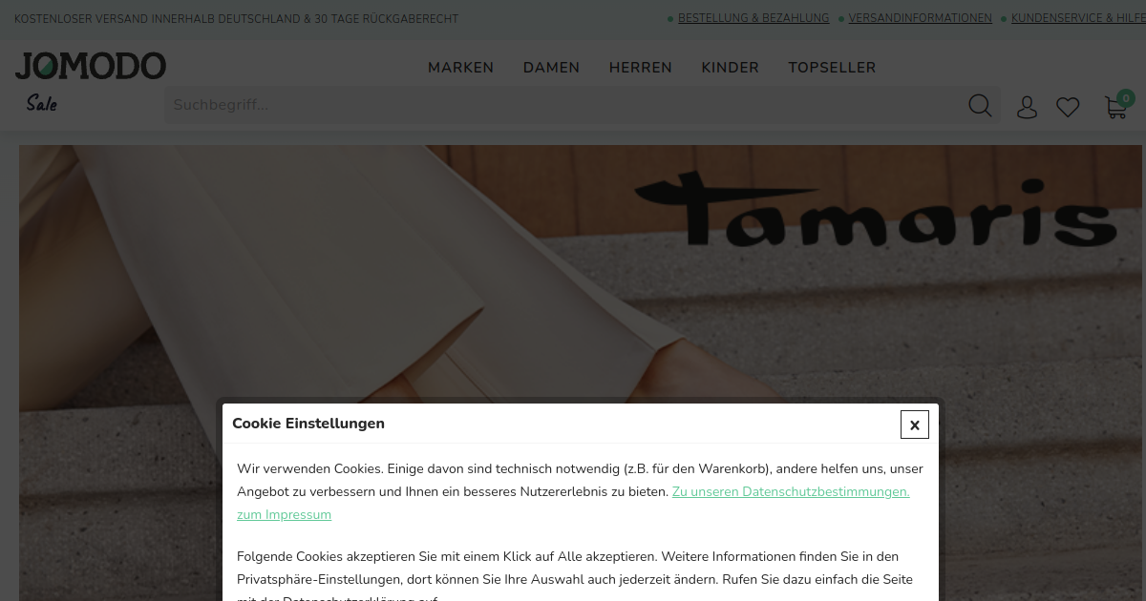The width and height of the screenshot is (1146, 601).
Task: Click the JOMODO logo
Action: [91, 66]
